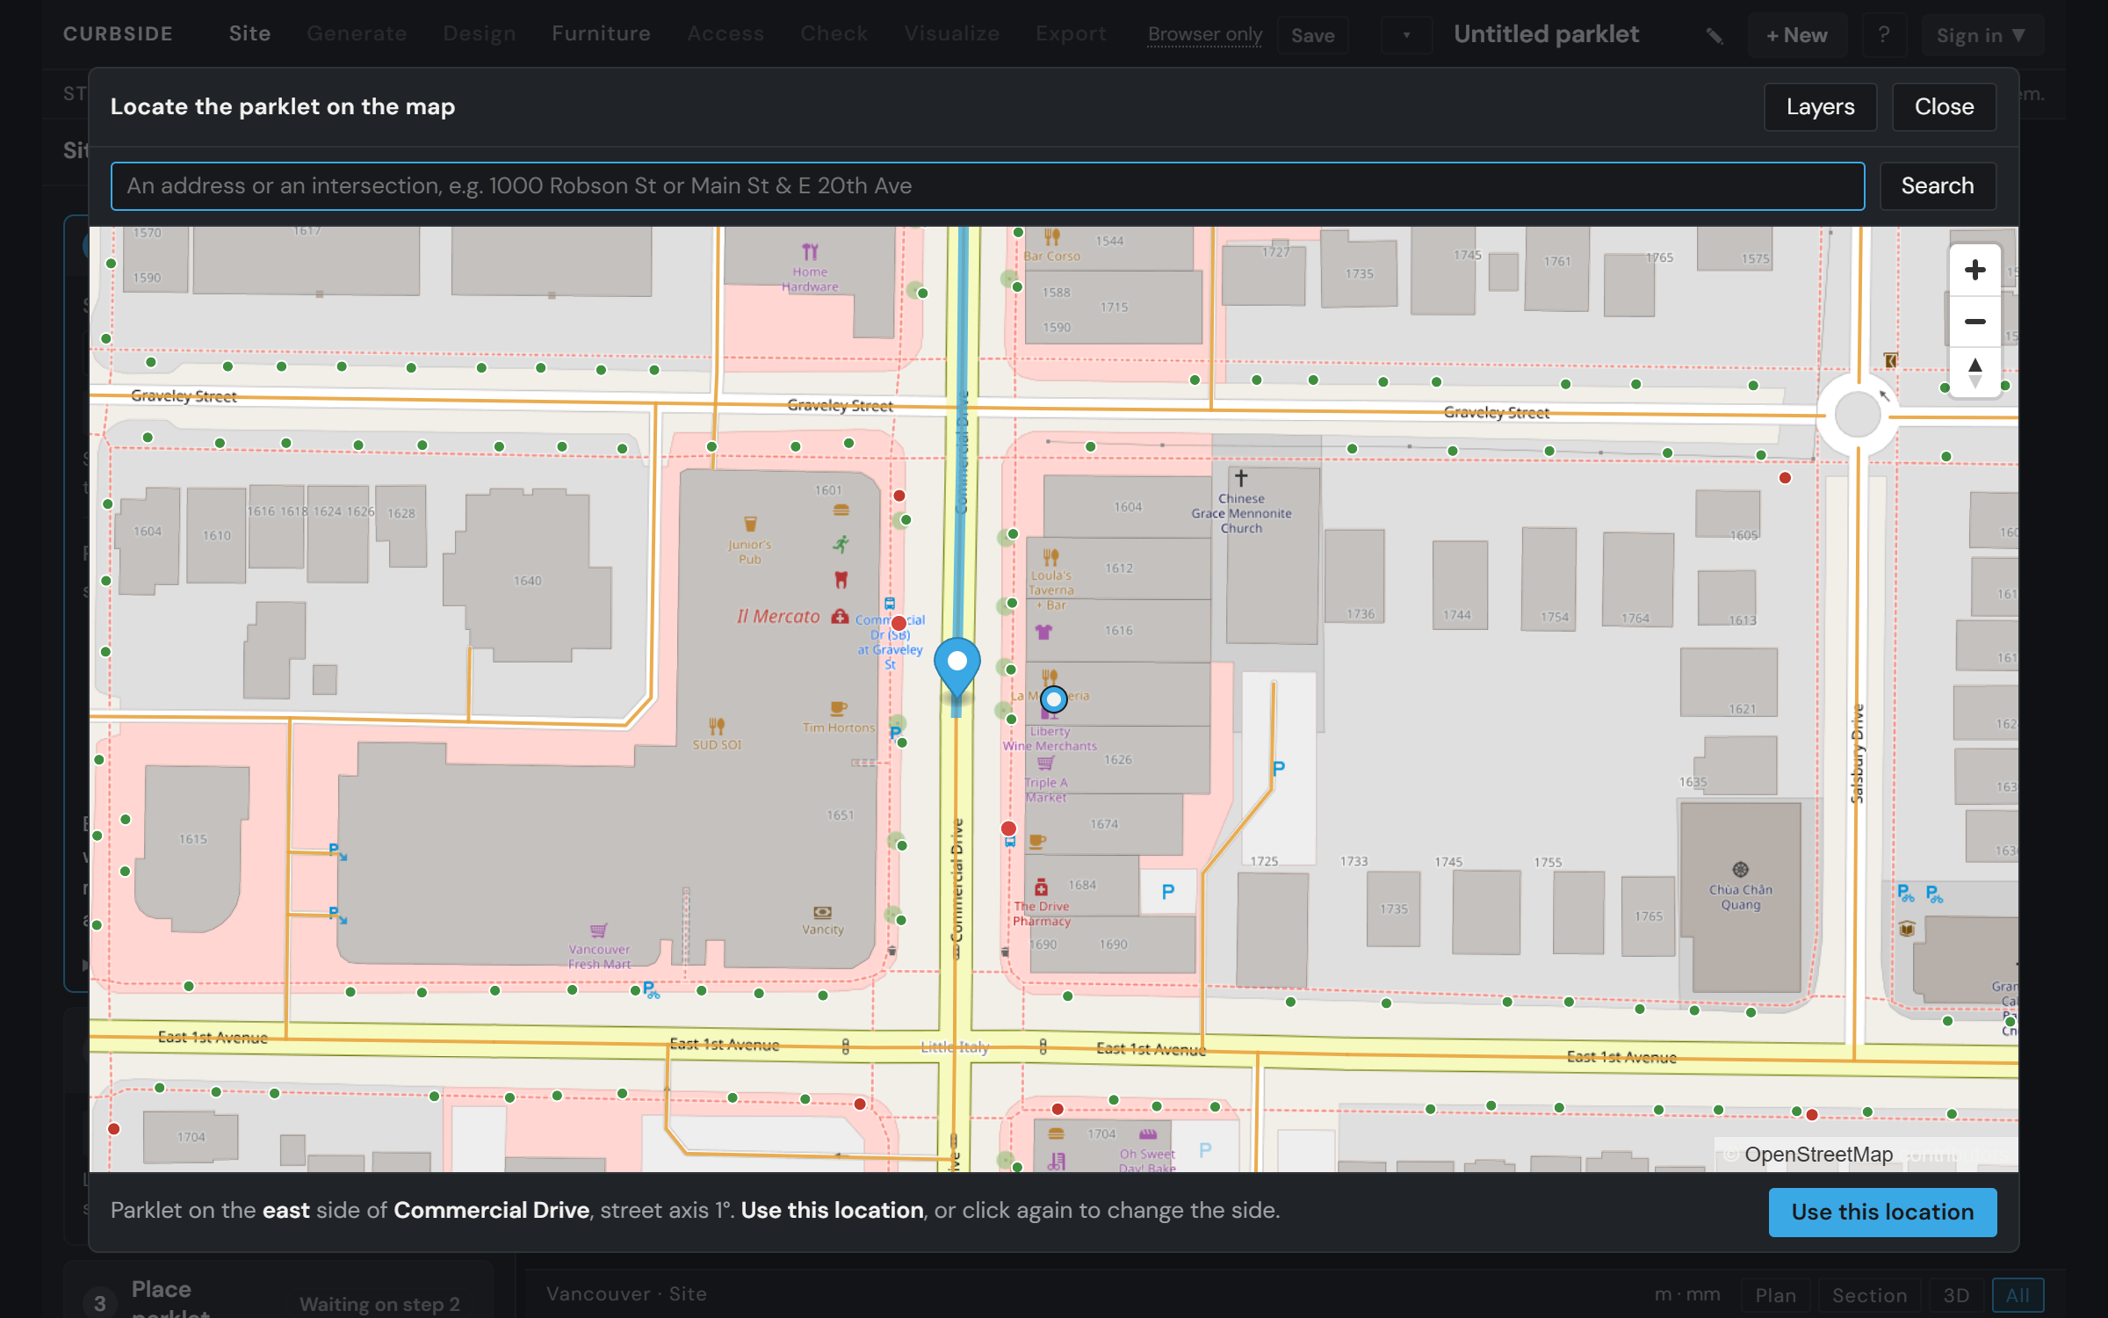Switch to the Plan view
This screenshot has width=2108, height=1318.
point(1775,1295)
